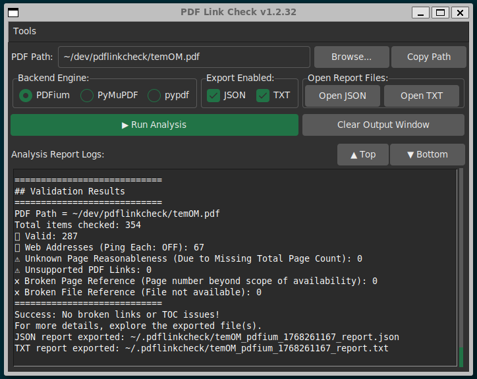Open the JSON report file

coord(342,96)
